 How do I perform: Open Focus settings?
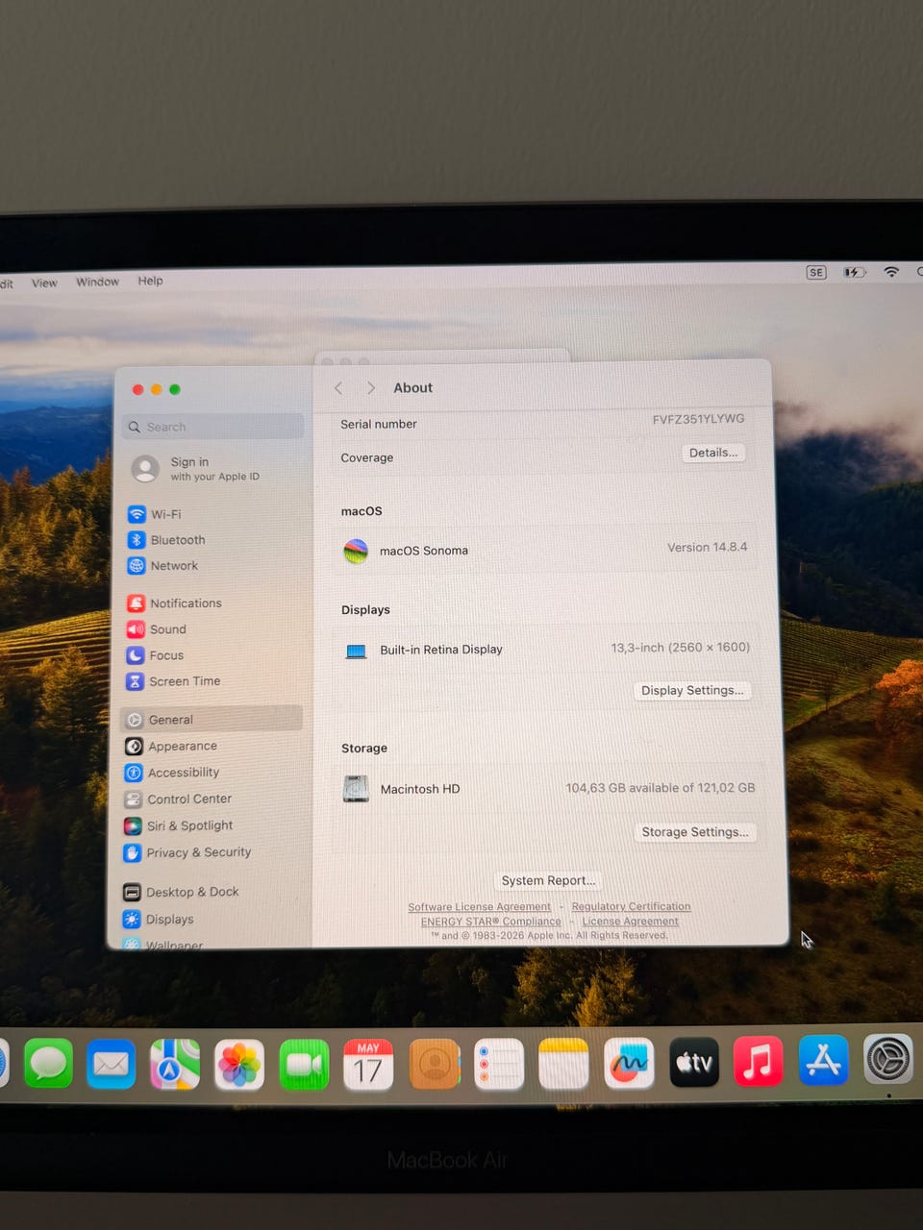coord(155,655)
